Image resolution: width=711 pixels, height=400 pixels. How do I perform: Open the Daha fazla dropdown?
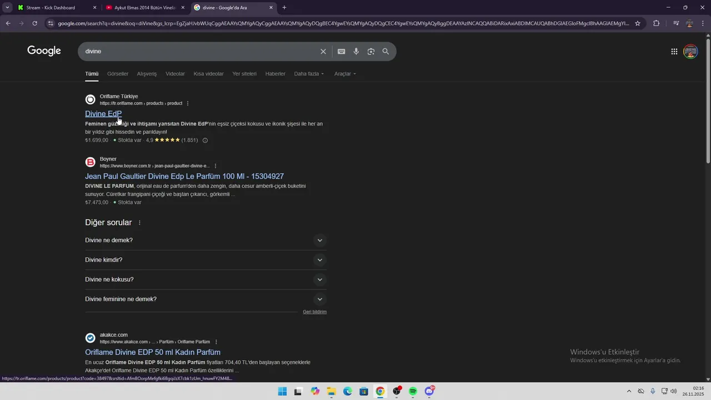pyautogui.click(x=309, y=74)
